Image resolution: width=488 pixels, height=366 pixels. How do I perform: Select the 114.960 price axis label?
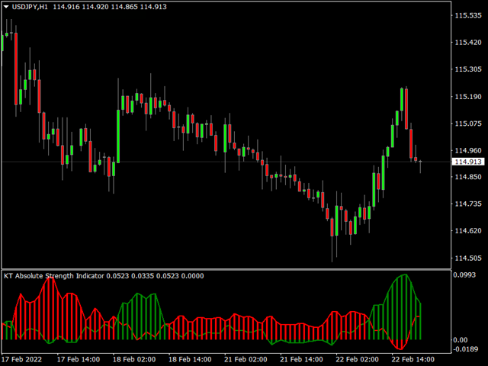coord(467,151)
